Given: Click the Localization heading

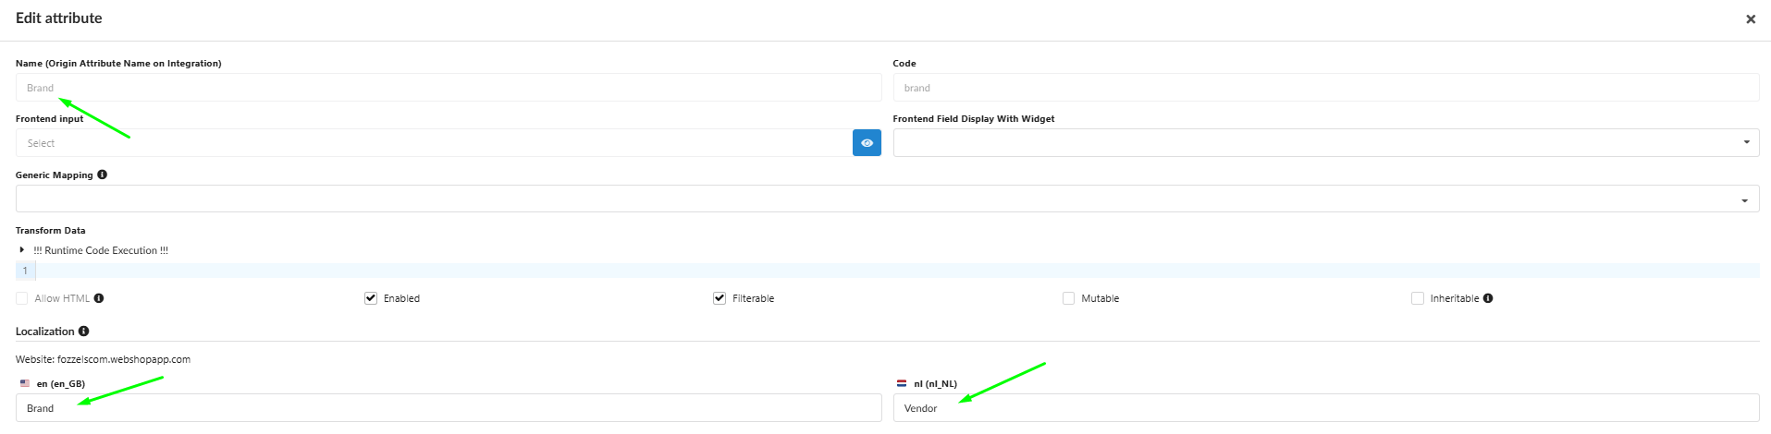Looking at the screenshot, I should coord(45,332).
